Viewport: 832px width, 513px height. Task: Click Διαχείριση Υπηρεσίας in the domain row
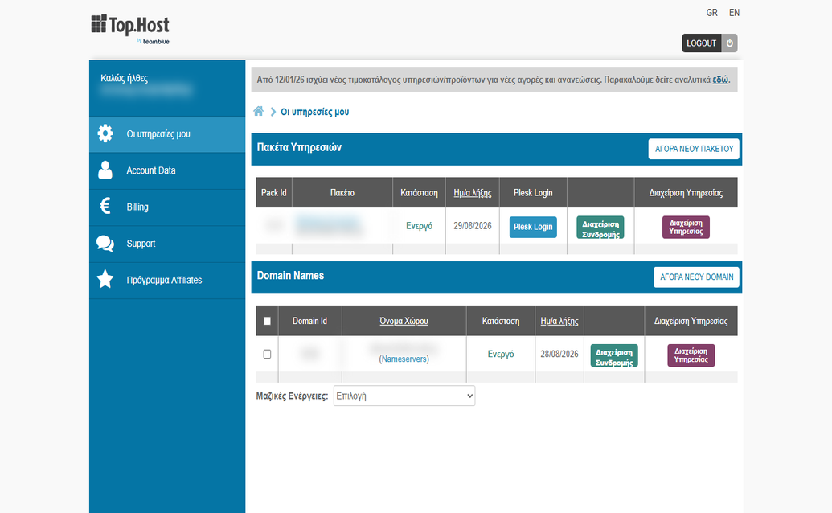click(x=691, y=355)
